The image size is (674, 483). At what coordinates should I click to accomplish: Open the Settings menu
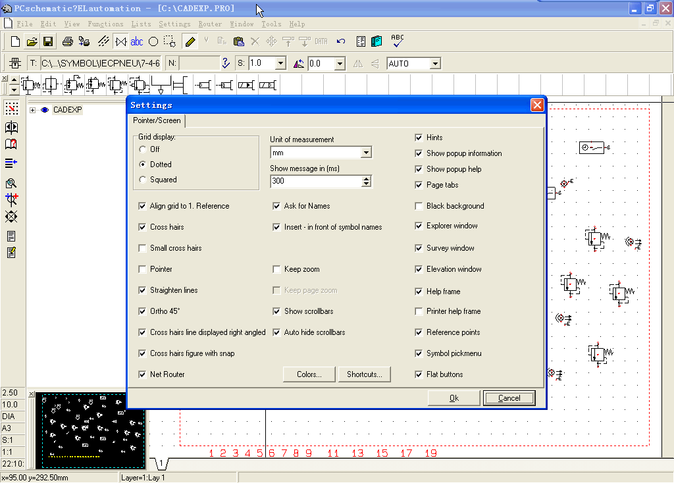[x=174, y=24]
